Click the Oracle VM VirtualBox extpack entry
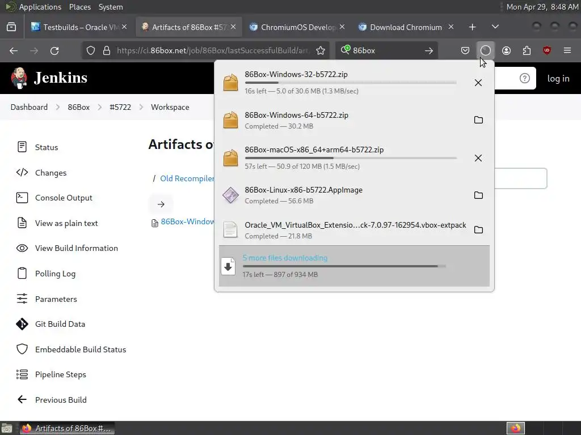 coord(343,230)
